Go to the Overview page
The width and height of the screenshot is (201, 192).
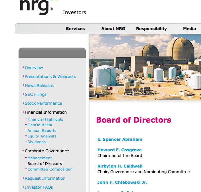coord(34,67)
